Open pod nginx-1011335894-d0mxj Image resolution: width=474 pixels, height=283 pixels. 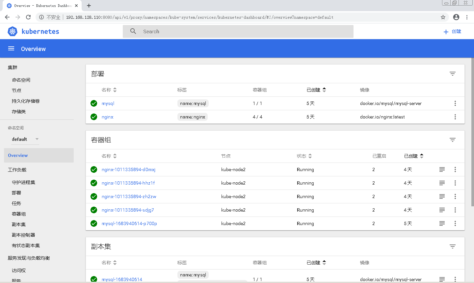tap(128, 169)
